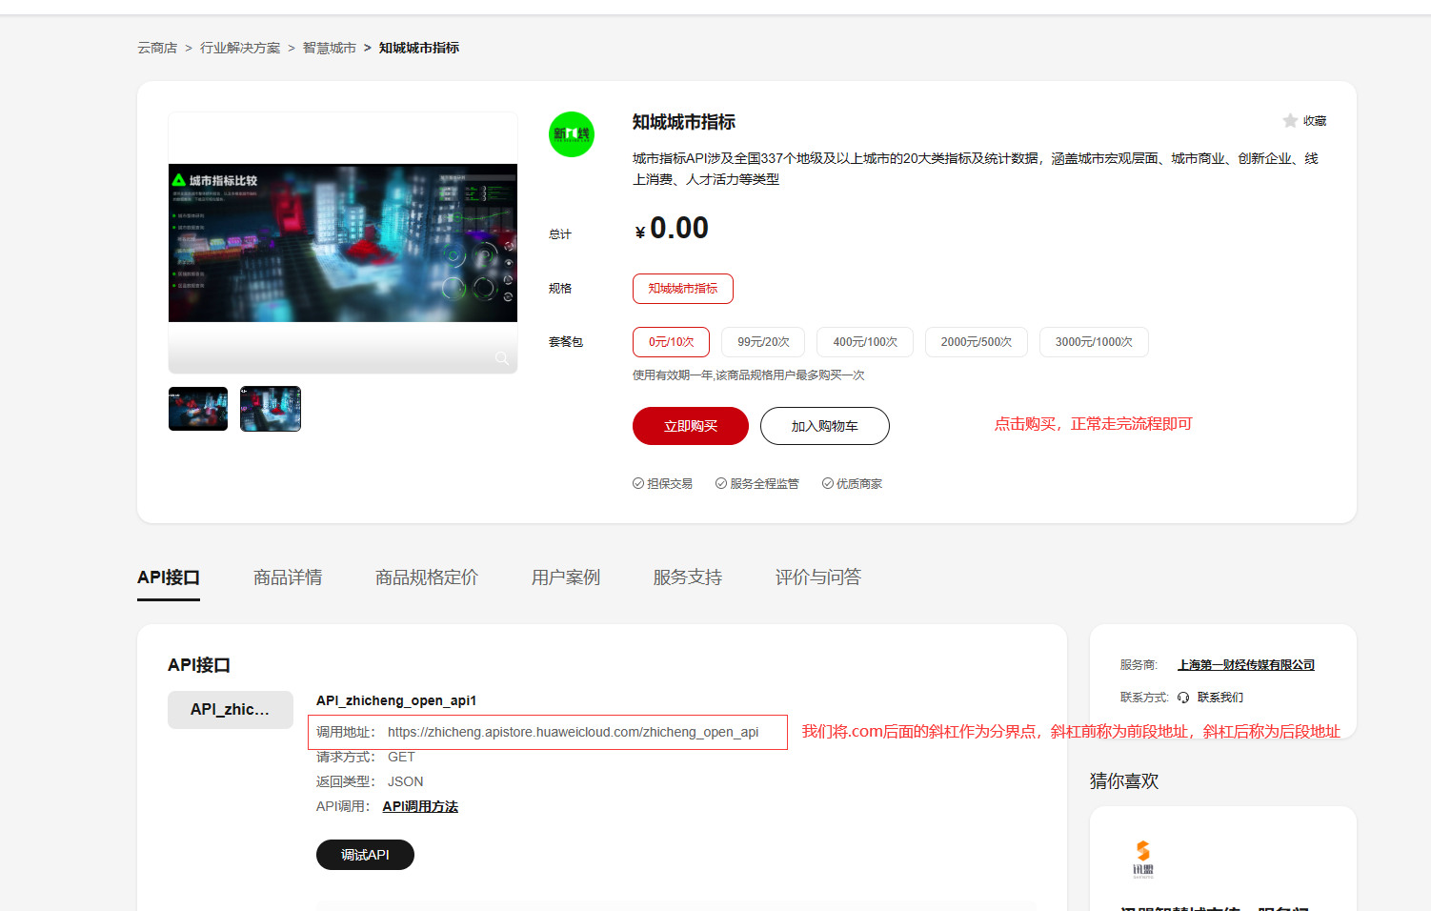The width and height of the screenshot is (1431, 911).
Task: Go to the 服务支持 tab
Action: tap(688, 577)
